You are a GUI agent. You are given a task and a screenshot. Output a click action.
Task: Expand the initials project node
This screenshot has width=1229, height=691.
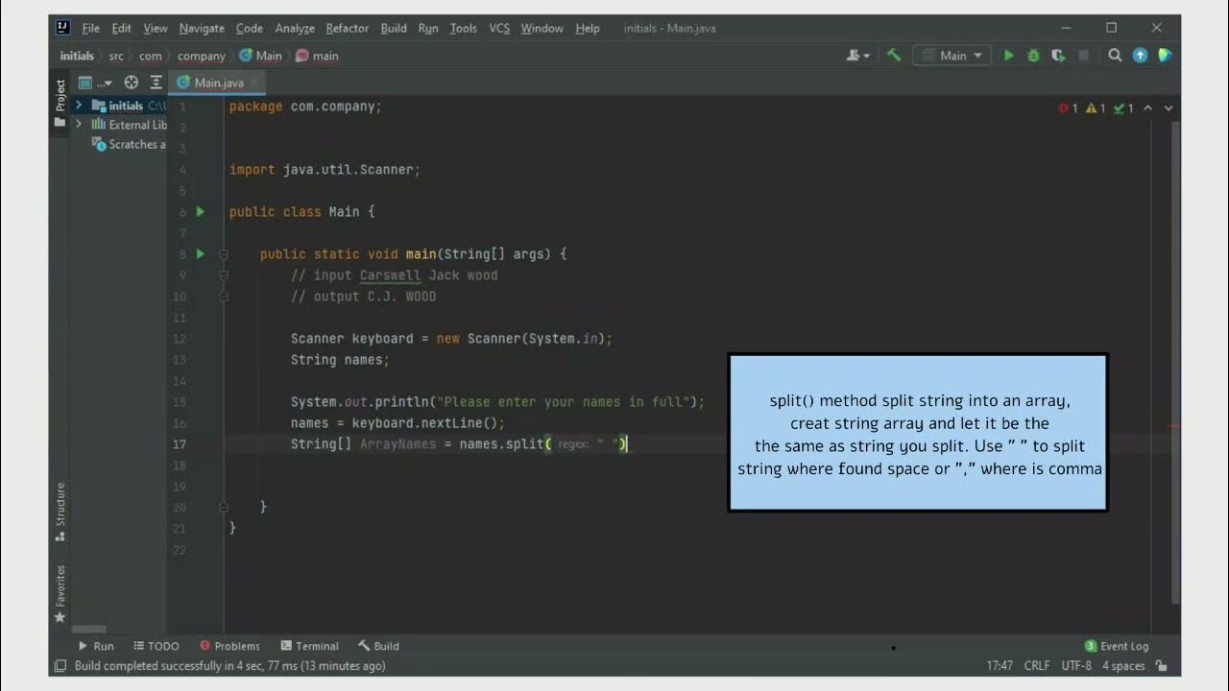point(79,105)
